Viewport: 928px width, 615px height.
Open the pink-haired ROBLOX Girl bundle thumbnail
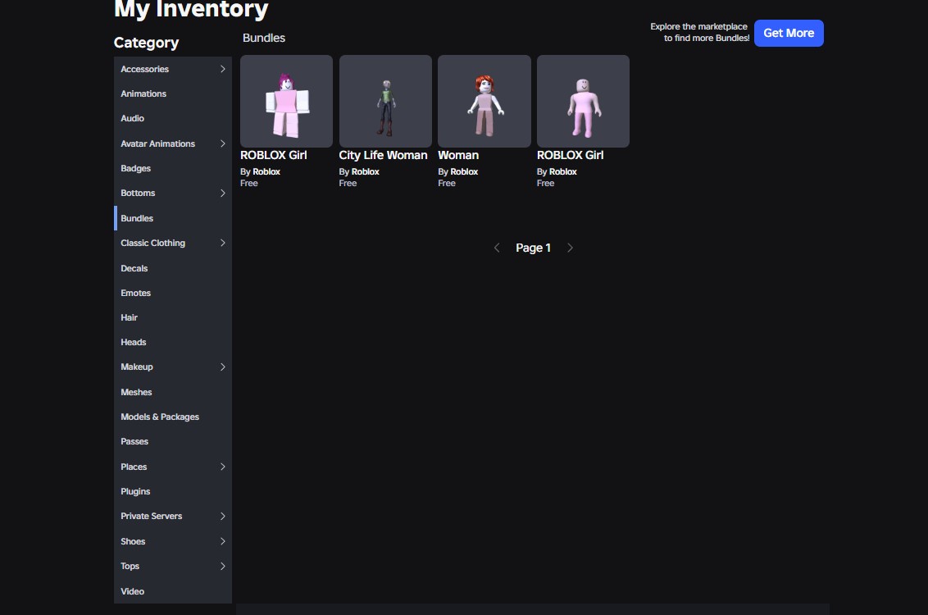click(x=286, y=101)
